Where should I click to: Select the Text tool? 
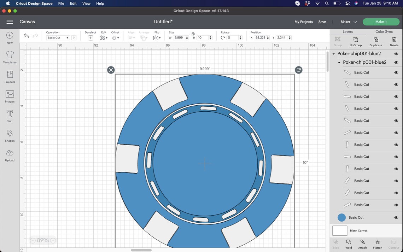point(10,116)
